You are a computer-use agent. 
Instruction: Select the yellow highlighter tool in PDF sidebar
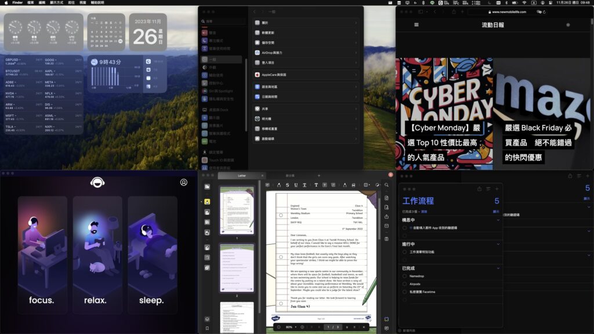click(x=208, y=202)
